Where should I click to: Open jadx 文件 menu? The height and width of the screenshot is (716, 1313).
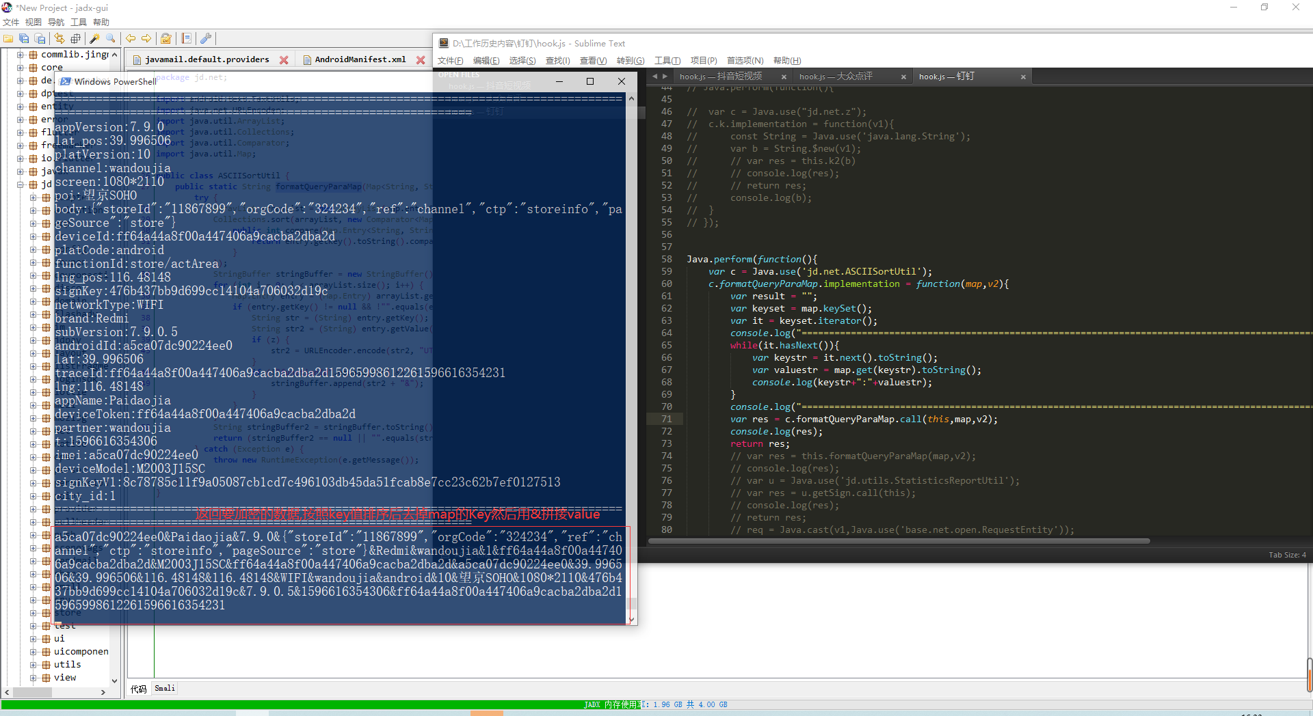tap(11, 23)
